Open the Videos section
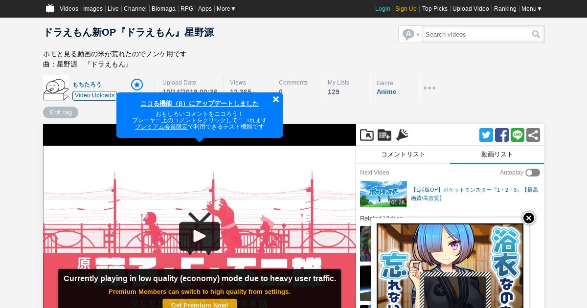Viewport: 587px width, 308px height. (x=69, y=9)
